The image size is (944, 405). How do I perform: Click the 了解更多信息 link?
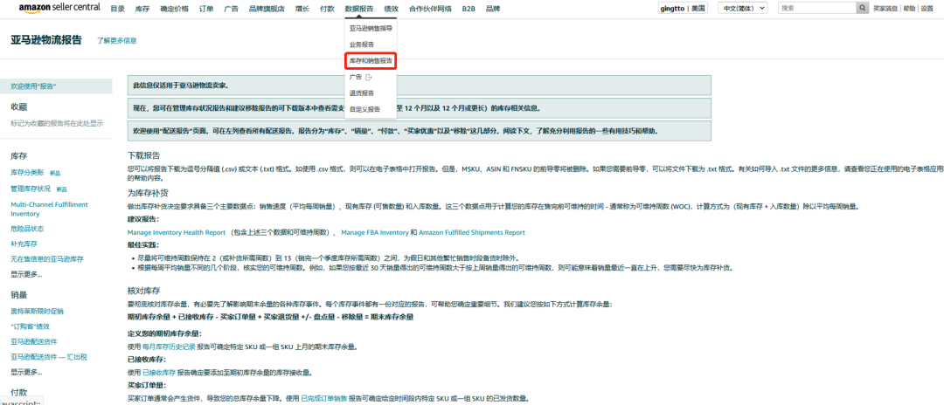pyautogui.click(x=117, y=40)
